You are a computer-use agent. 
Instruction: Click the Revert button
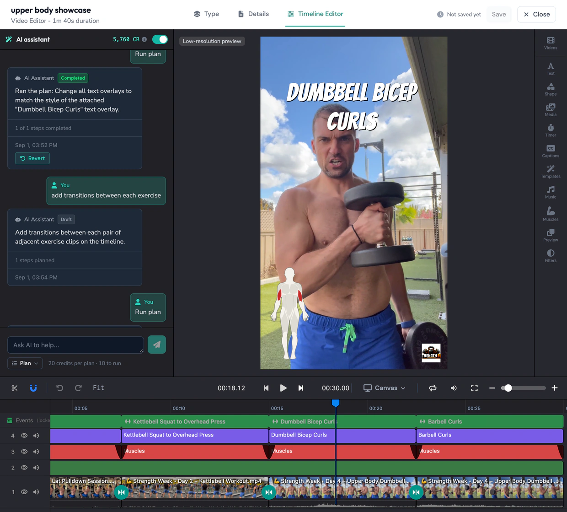[x=32, y=158]
